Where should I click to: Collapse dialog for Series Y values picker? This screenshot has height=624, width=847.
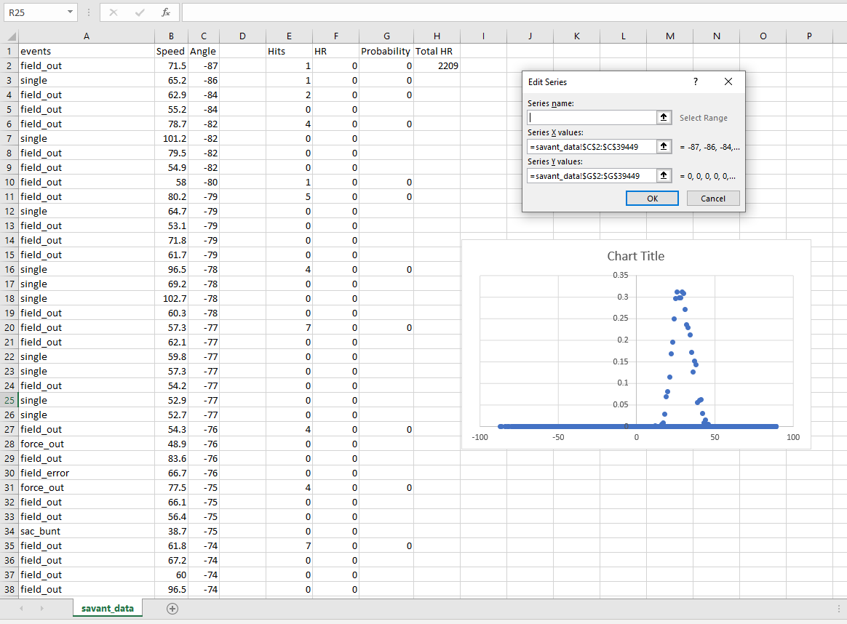click(664, 176)
